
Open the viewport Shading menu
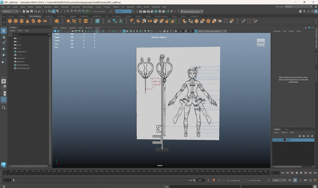pos(63,28)
